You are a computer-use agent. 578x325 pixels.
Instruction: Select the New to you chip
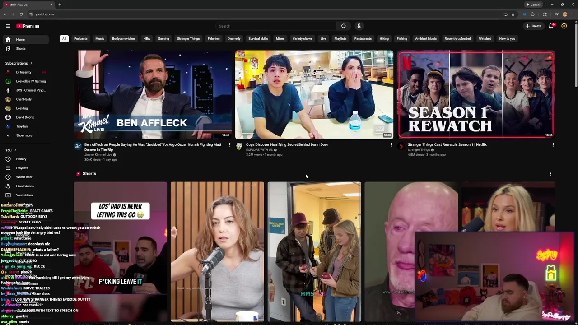point(507,39)
